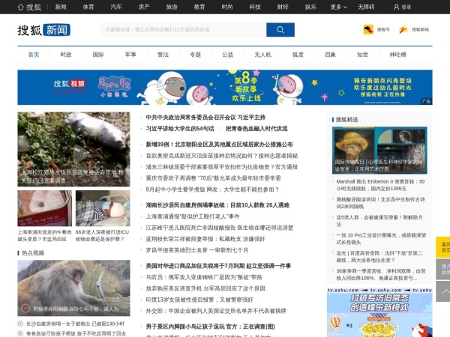Open headline 新增39例 北京朝阳区 article
450x337 pixels.
point(218,144)
